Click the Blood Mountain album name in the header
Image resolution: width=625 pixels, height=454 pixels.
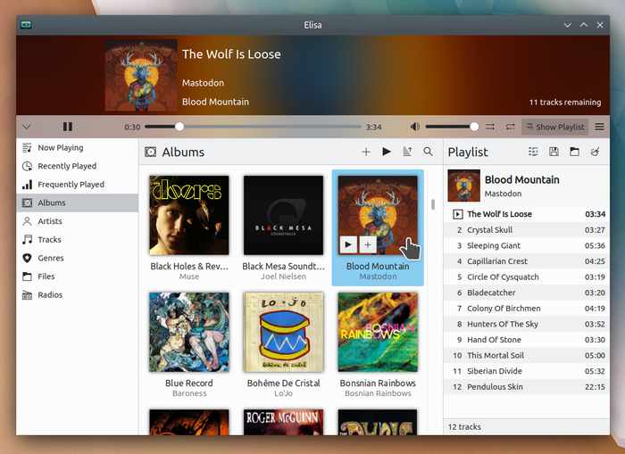(x=215, y=102)
